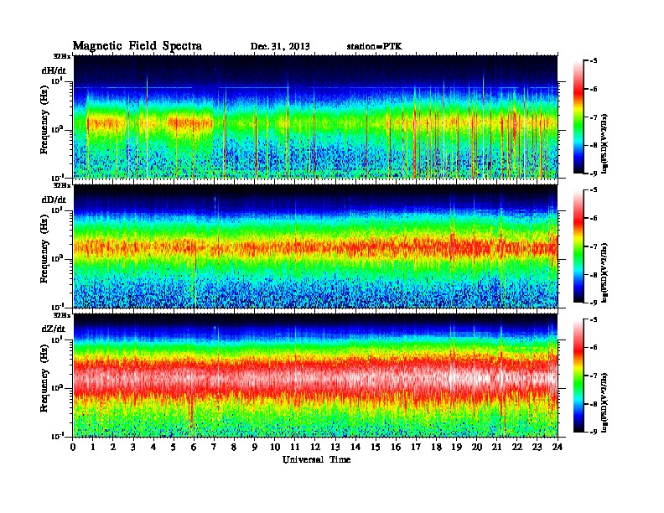
Task: Click the color bar beside the dH/dt panel
Action: [x=578, y=117]
